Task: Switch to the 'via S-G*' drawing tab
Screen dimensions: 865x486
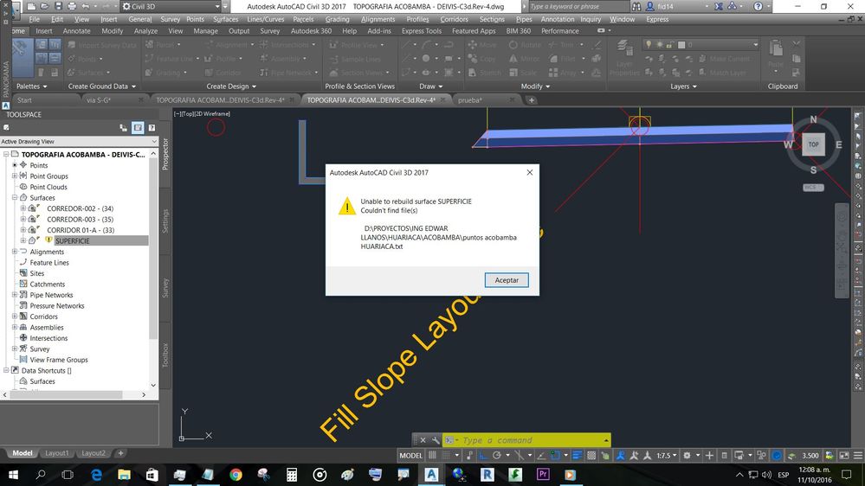Action: click(99, 100)
